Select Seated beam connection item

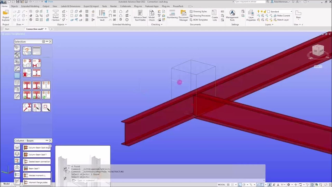coord(37,162)
